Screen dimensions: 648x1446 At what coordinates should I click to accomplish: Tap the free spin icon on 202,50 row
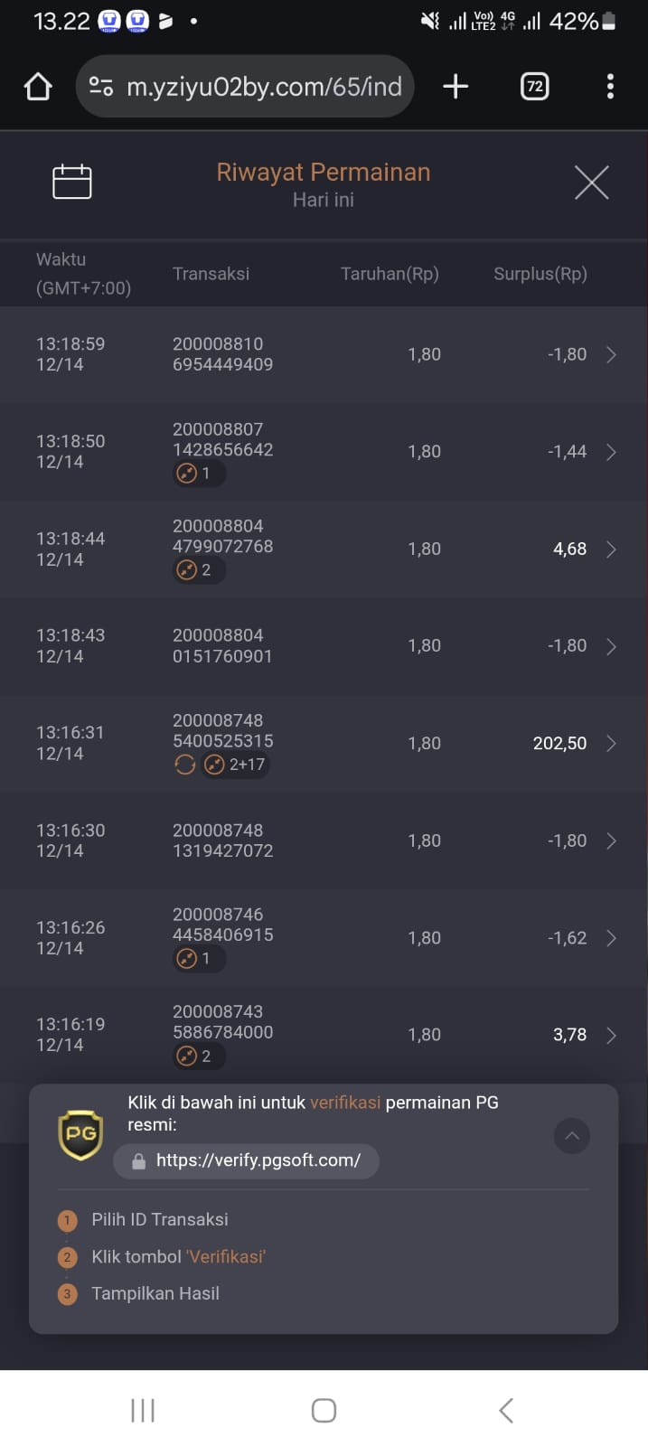point(184,765)
